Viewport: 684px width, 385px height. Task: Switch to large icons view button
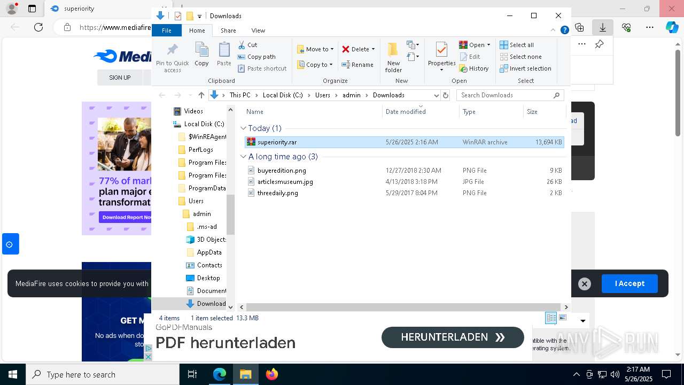tap(563, 318)
